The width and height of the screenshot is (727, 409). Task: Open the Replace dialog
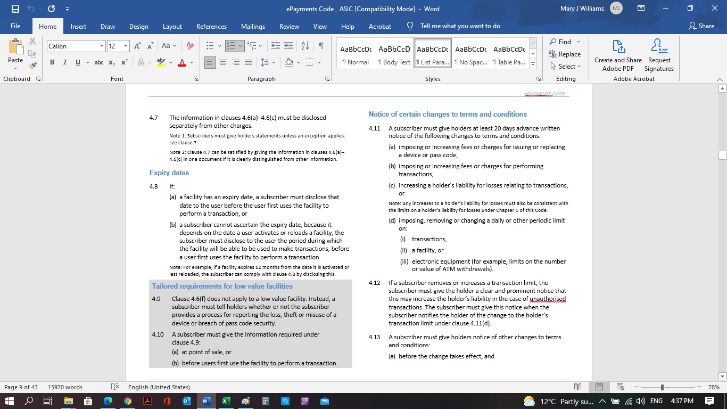(x=566, y=54)
